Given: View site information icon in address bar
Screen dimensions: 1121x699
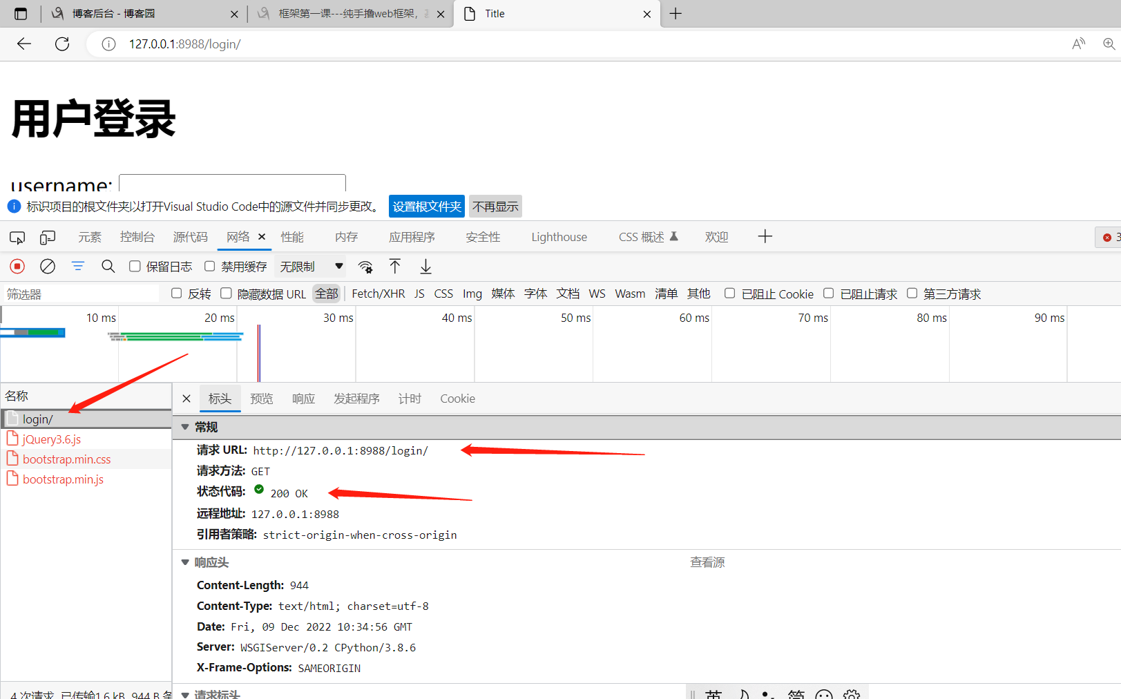Looking at the screenshot, I should coord(108,44).
